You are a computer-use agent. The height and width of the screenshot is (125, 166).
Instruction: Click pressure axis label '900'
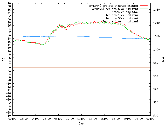point(156,116)
